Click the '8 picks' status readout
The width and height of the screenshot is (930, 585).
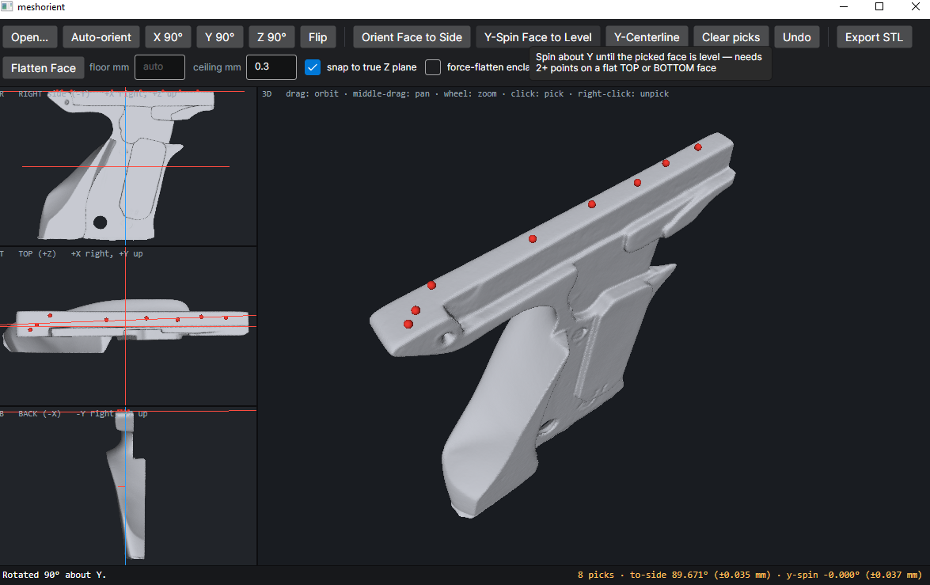coord(595,575)
